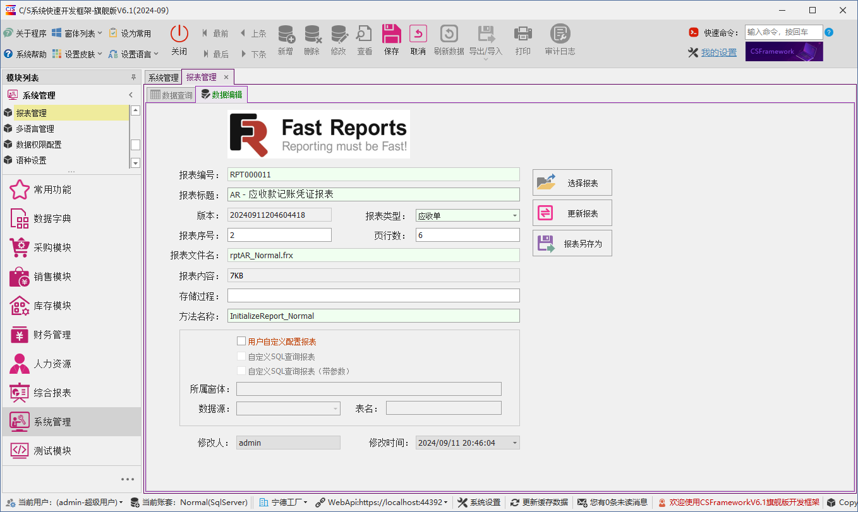The width and height of the screenshot is (858, 512).
Task: Pin the 模块列表 panel
Action: click(x=133, y=78)
